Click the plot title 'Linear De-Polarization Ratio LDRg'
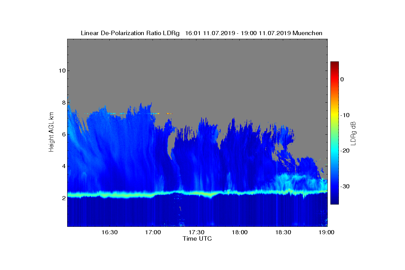The width and height of the screenshot is (405, 270). pyautogui.click(x=130, y=33)
